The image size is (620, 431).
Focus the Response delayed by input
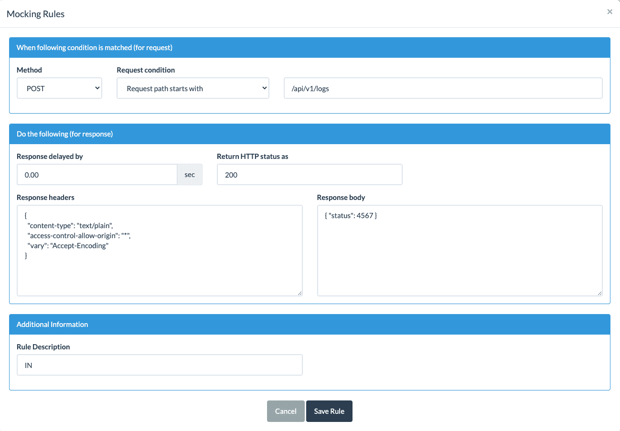click(97, 175)
